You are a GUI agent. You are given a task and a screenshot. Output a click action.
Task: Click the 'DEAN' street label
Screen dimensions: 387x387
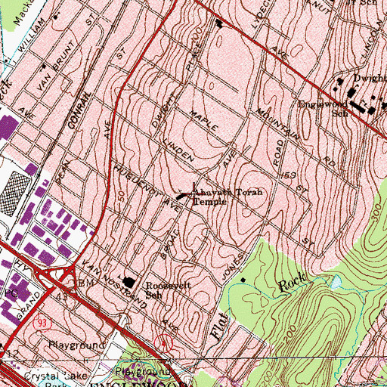[62, 172]
